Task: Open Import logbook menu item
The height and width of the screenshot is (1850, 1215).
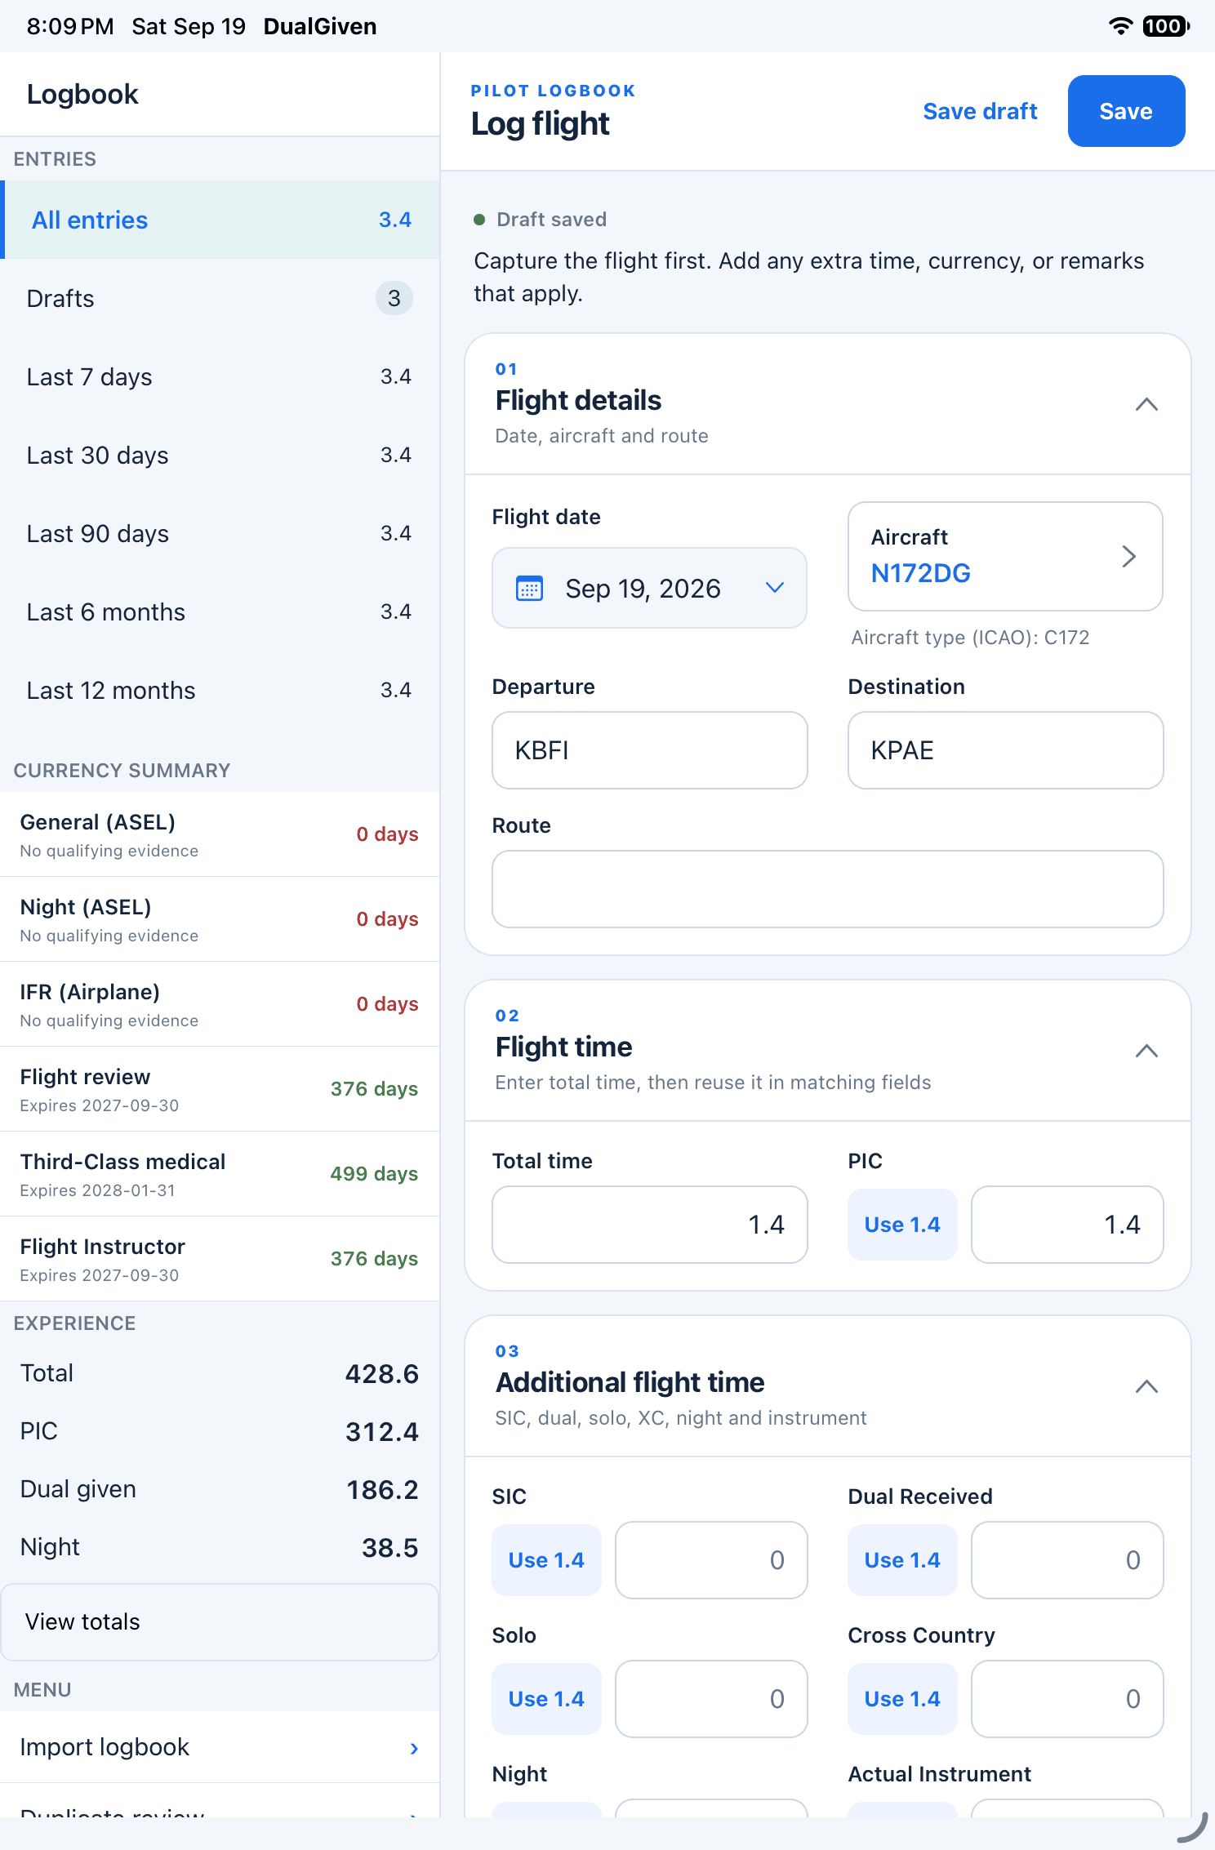Action: pyautogui.click(x=220, y=1747)
